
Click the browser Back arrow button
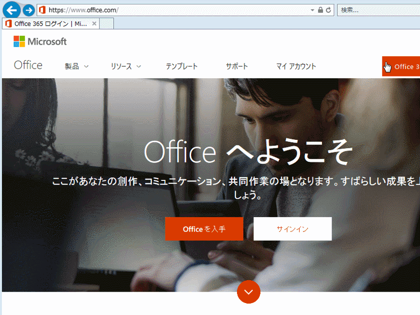pyautogui.click(x=11, y=10)
